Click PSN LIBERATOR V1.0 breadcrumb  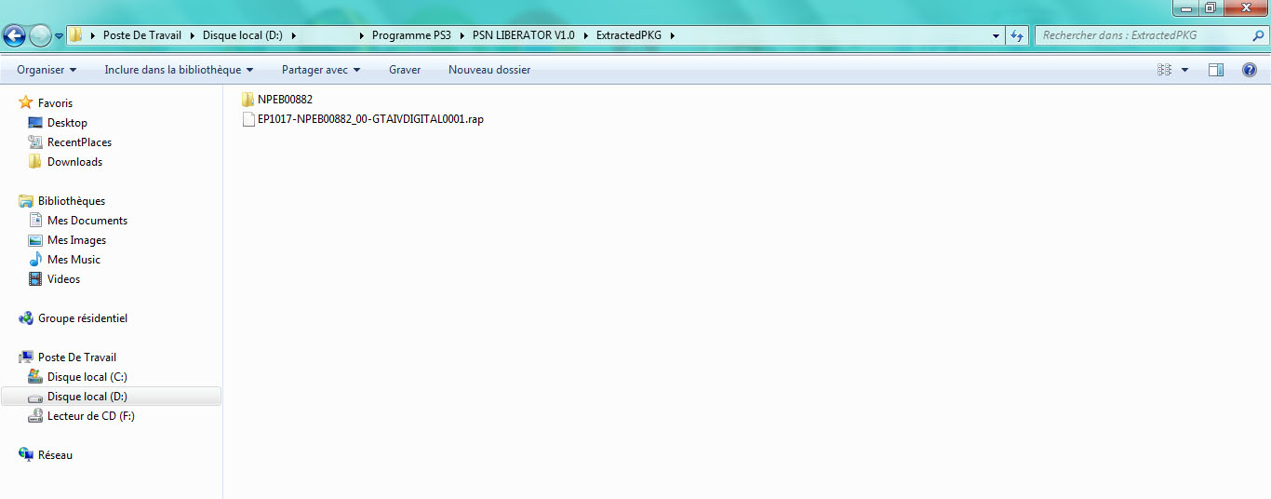tap(523, 35)
